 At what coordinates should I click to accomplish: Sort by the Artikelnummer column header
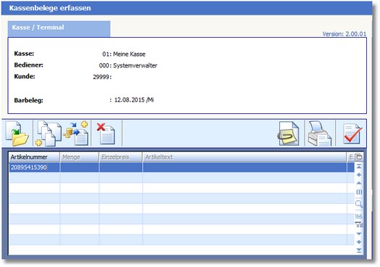tap(34, 157)
